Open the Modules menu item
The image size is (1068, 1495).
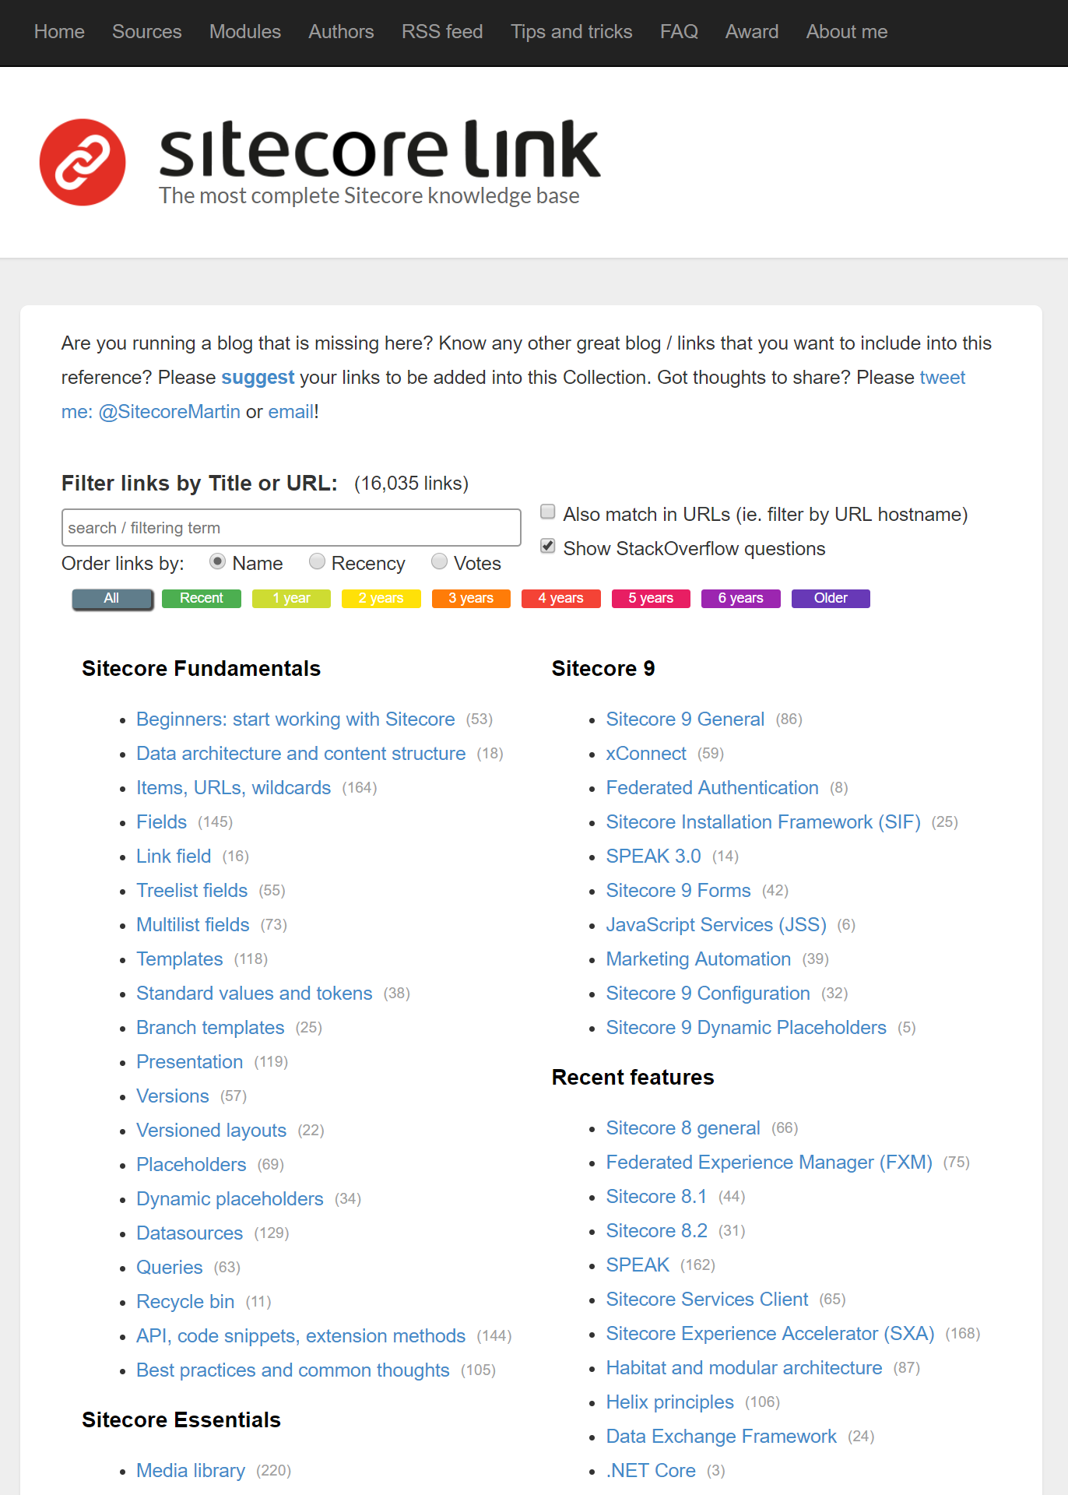coord(244,32)
